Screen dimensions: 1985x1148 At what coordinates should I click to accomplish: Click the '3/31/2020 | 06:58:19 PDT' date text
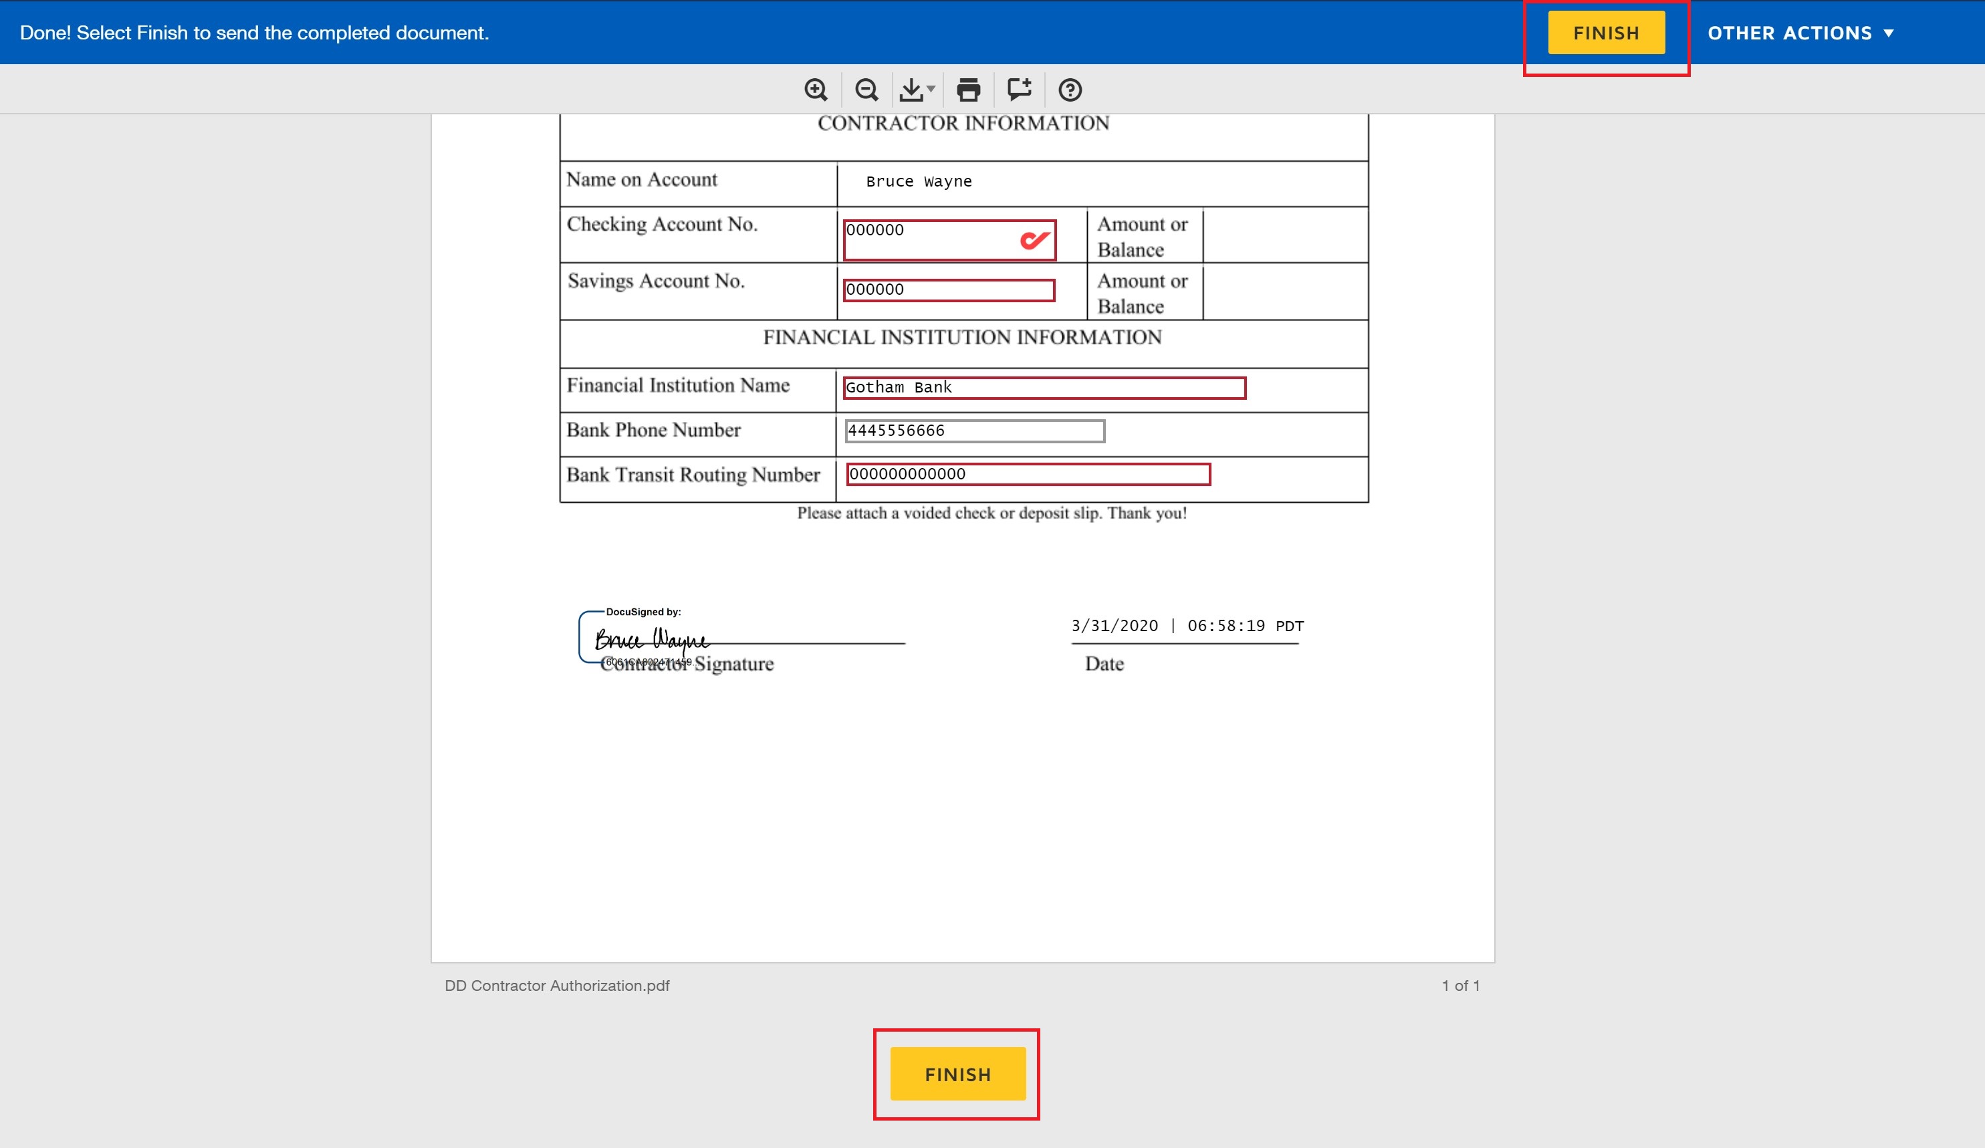(1187, 626)
